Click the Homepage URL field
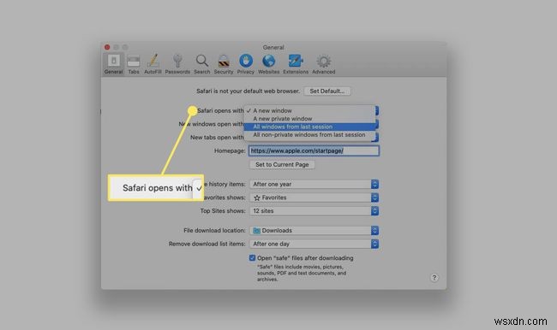This screenshot has width=557, height=330. [314, 150]
